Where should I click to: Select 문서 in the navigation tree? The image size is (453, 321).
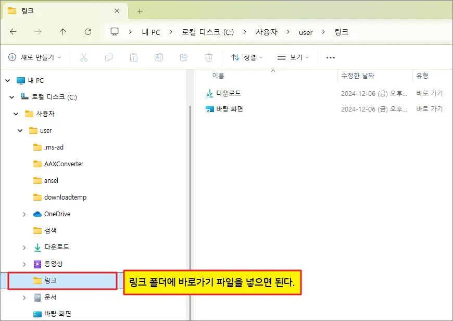(45, 298)
